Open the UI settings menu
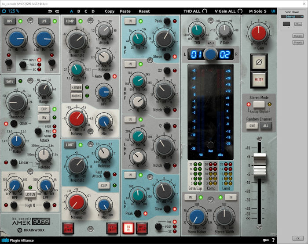Viewport: 308px width, 244px height. click(273, 11)
